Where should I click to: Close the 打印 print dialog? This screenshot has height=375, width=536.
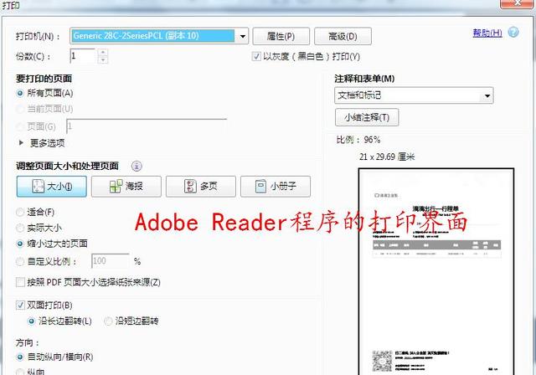(x=518, y=3)
